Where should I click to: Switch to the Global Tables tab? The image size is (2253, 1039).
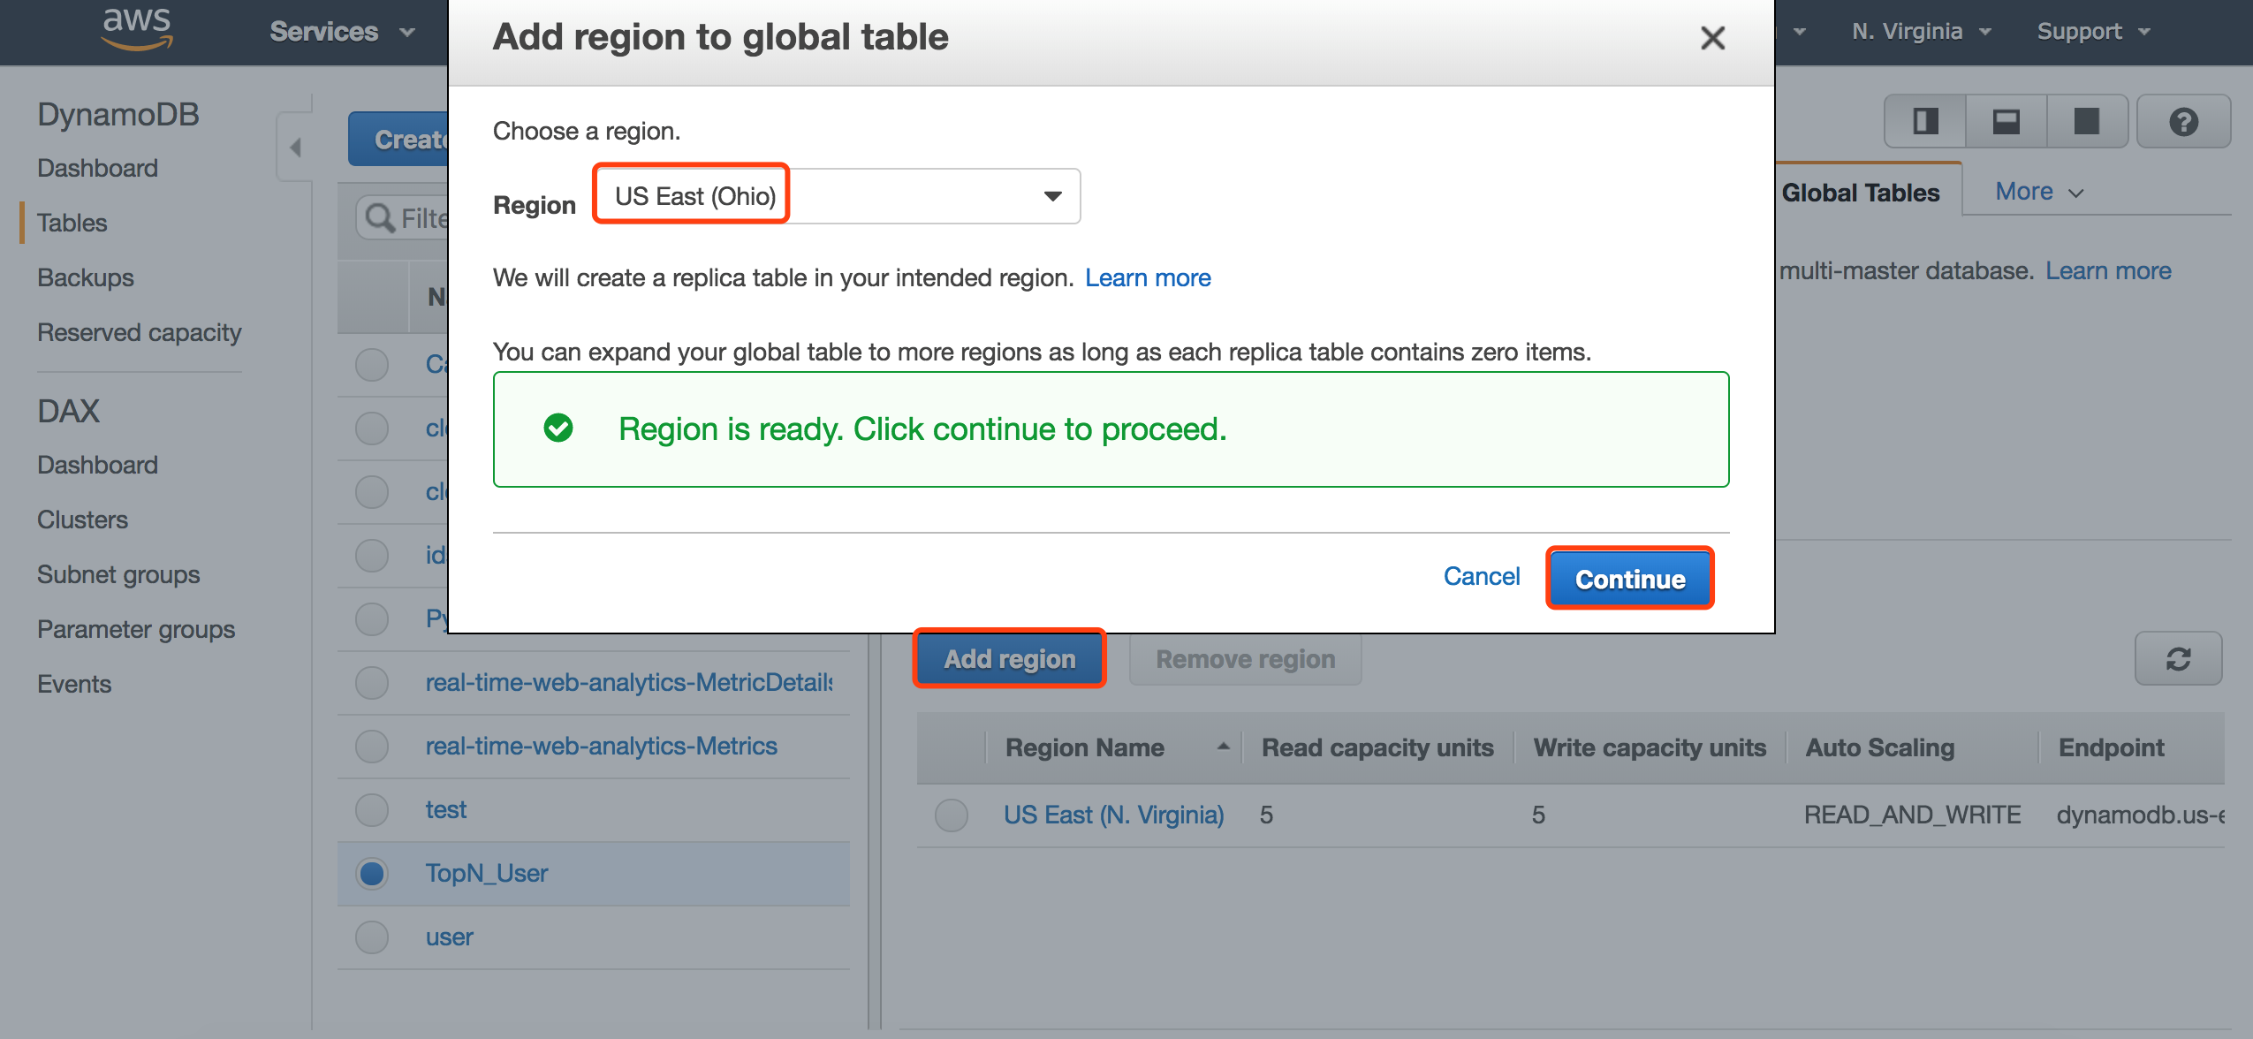[x=1860, y=193]
